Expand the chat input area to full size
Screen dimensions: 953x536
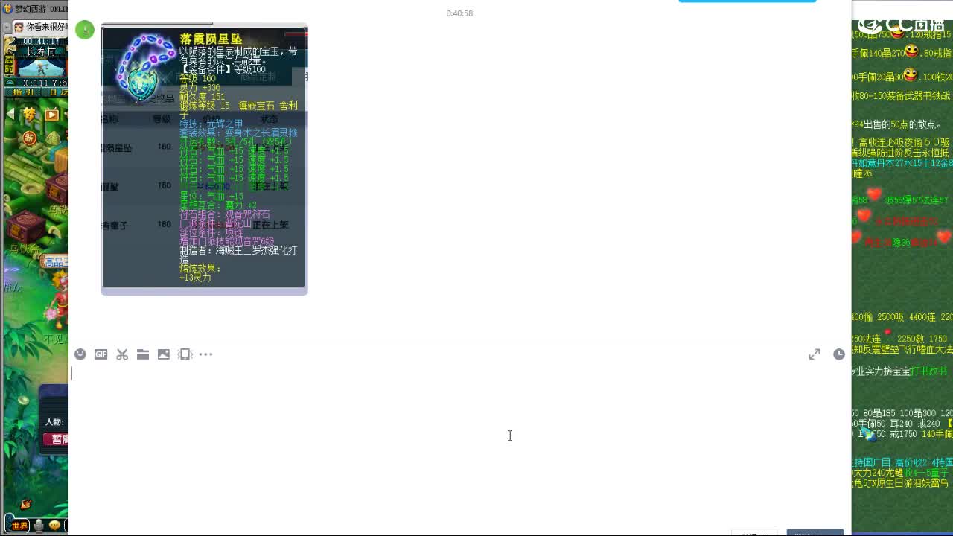click(815, 354)
